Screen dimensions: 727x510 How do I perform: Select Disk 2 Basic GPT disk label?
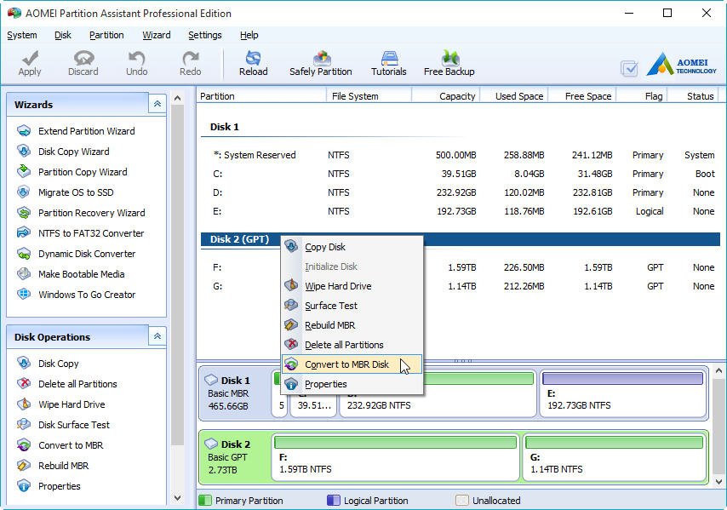point(235,456)
